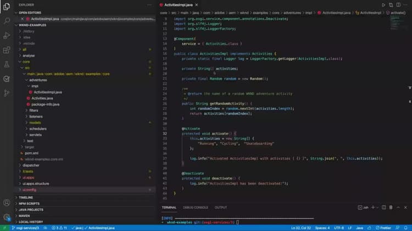Collapse the WKND-EXAMPLES root folder
Image resolution: width=412 pixels, height=231 pixels.
pyautogui.click(x=16, y=25)
